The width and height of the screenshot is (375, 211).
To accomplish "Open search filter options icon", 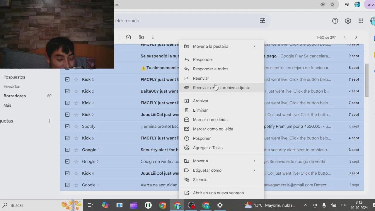I will [262, 21].
